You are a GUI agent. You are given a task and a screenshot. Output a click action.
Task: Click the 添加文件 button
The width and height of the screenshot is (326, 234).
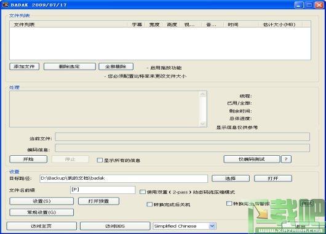tap(25, 67)
